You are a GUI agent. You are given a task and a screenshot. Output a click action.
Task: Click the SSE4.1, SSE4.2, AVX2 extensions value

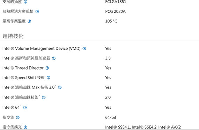click(x=143, y=127)
